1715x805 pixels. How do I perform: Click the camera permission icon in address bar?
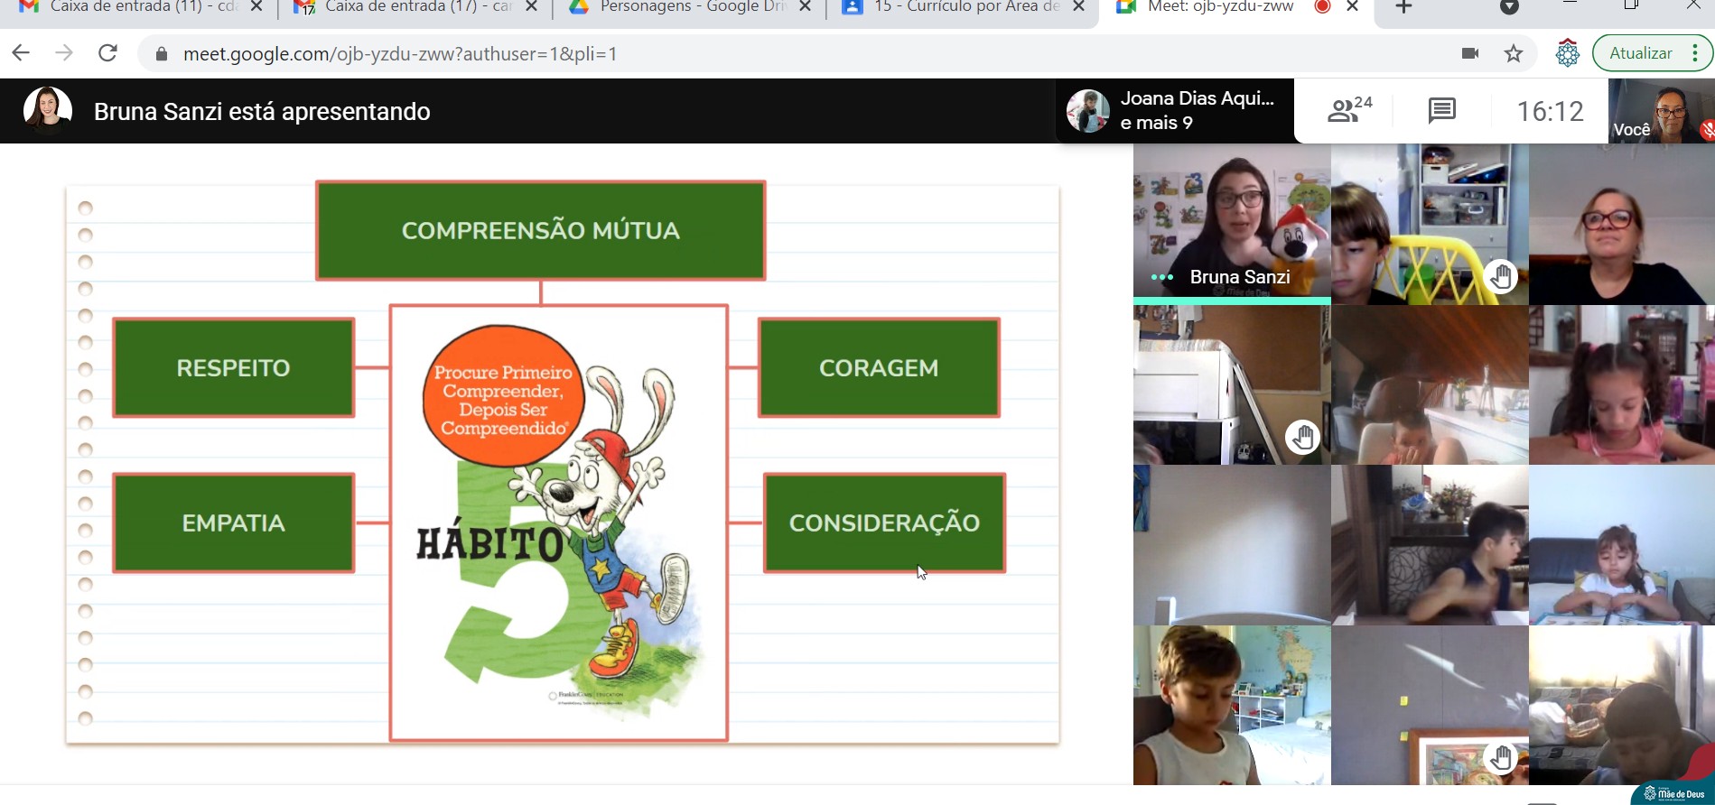(x=1469, y=53)
